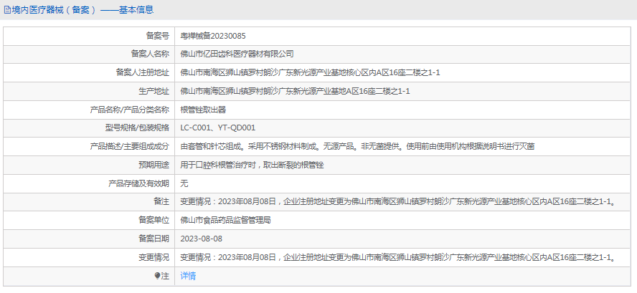Click the 备案人注册地址 label

tap(142, 72)
